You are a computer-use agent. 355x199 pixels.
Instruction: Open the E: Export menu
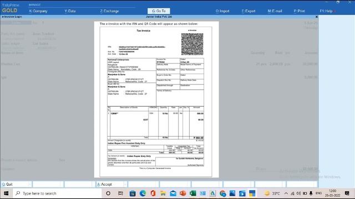[x=248, y=11]
